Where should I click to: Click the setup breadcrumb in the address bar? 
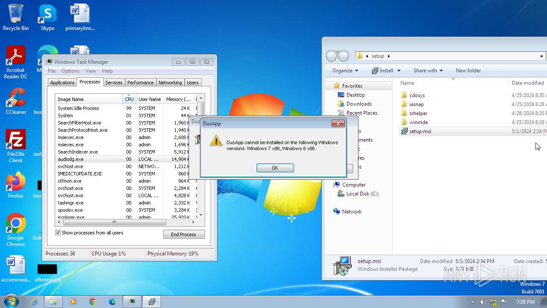(378, 56)
